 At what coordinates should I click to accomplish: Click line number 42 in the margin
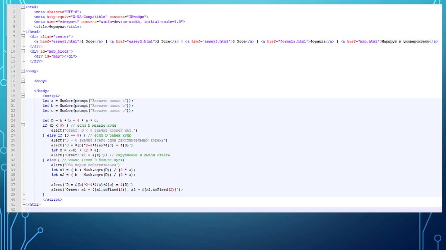pyautogui.click(x=13, y=209)
